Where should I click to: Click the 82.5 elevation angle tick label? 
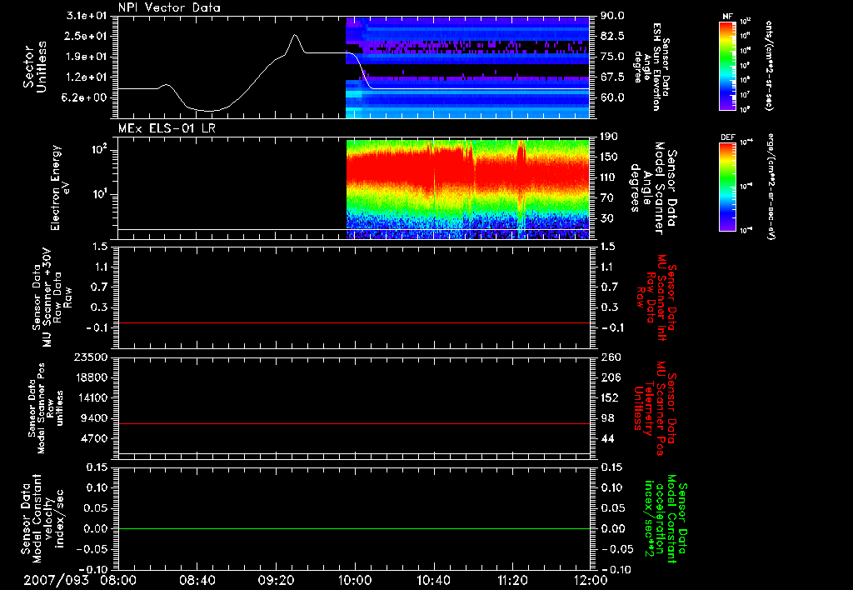(612, 36)
